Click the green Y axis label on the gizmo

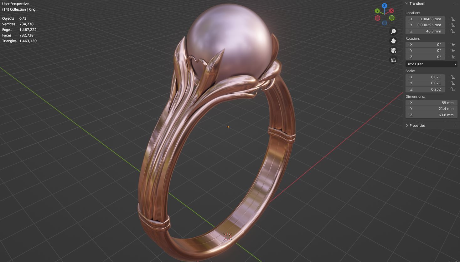coord(377,11)
